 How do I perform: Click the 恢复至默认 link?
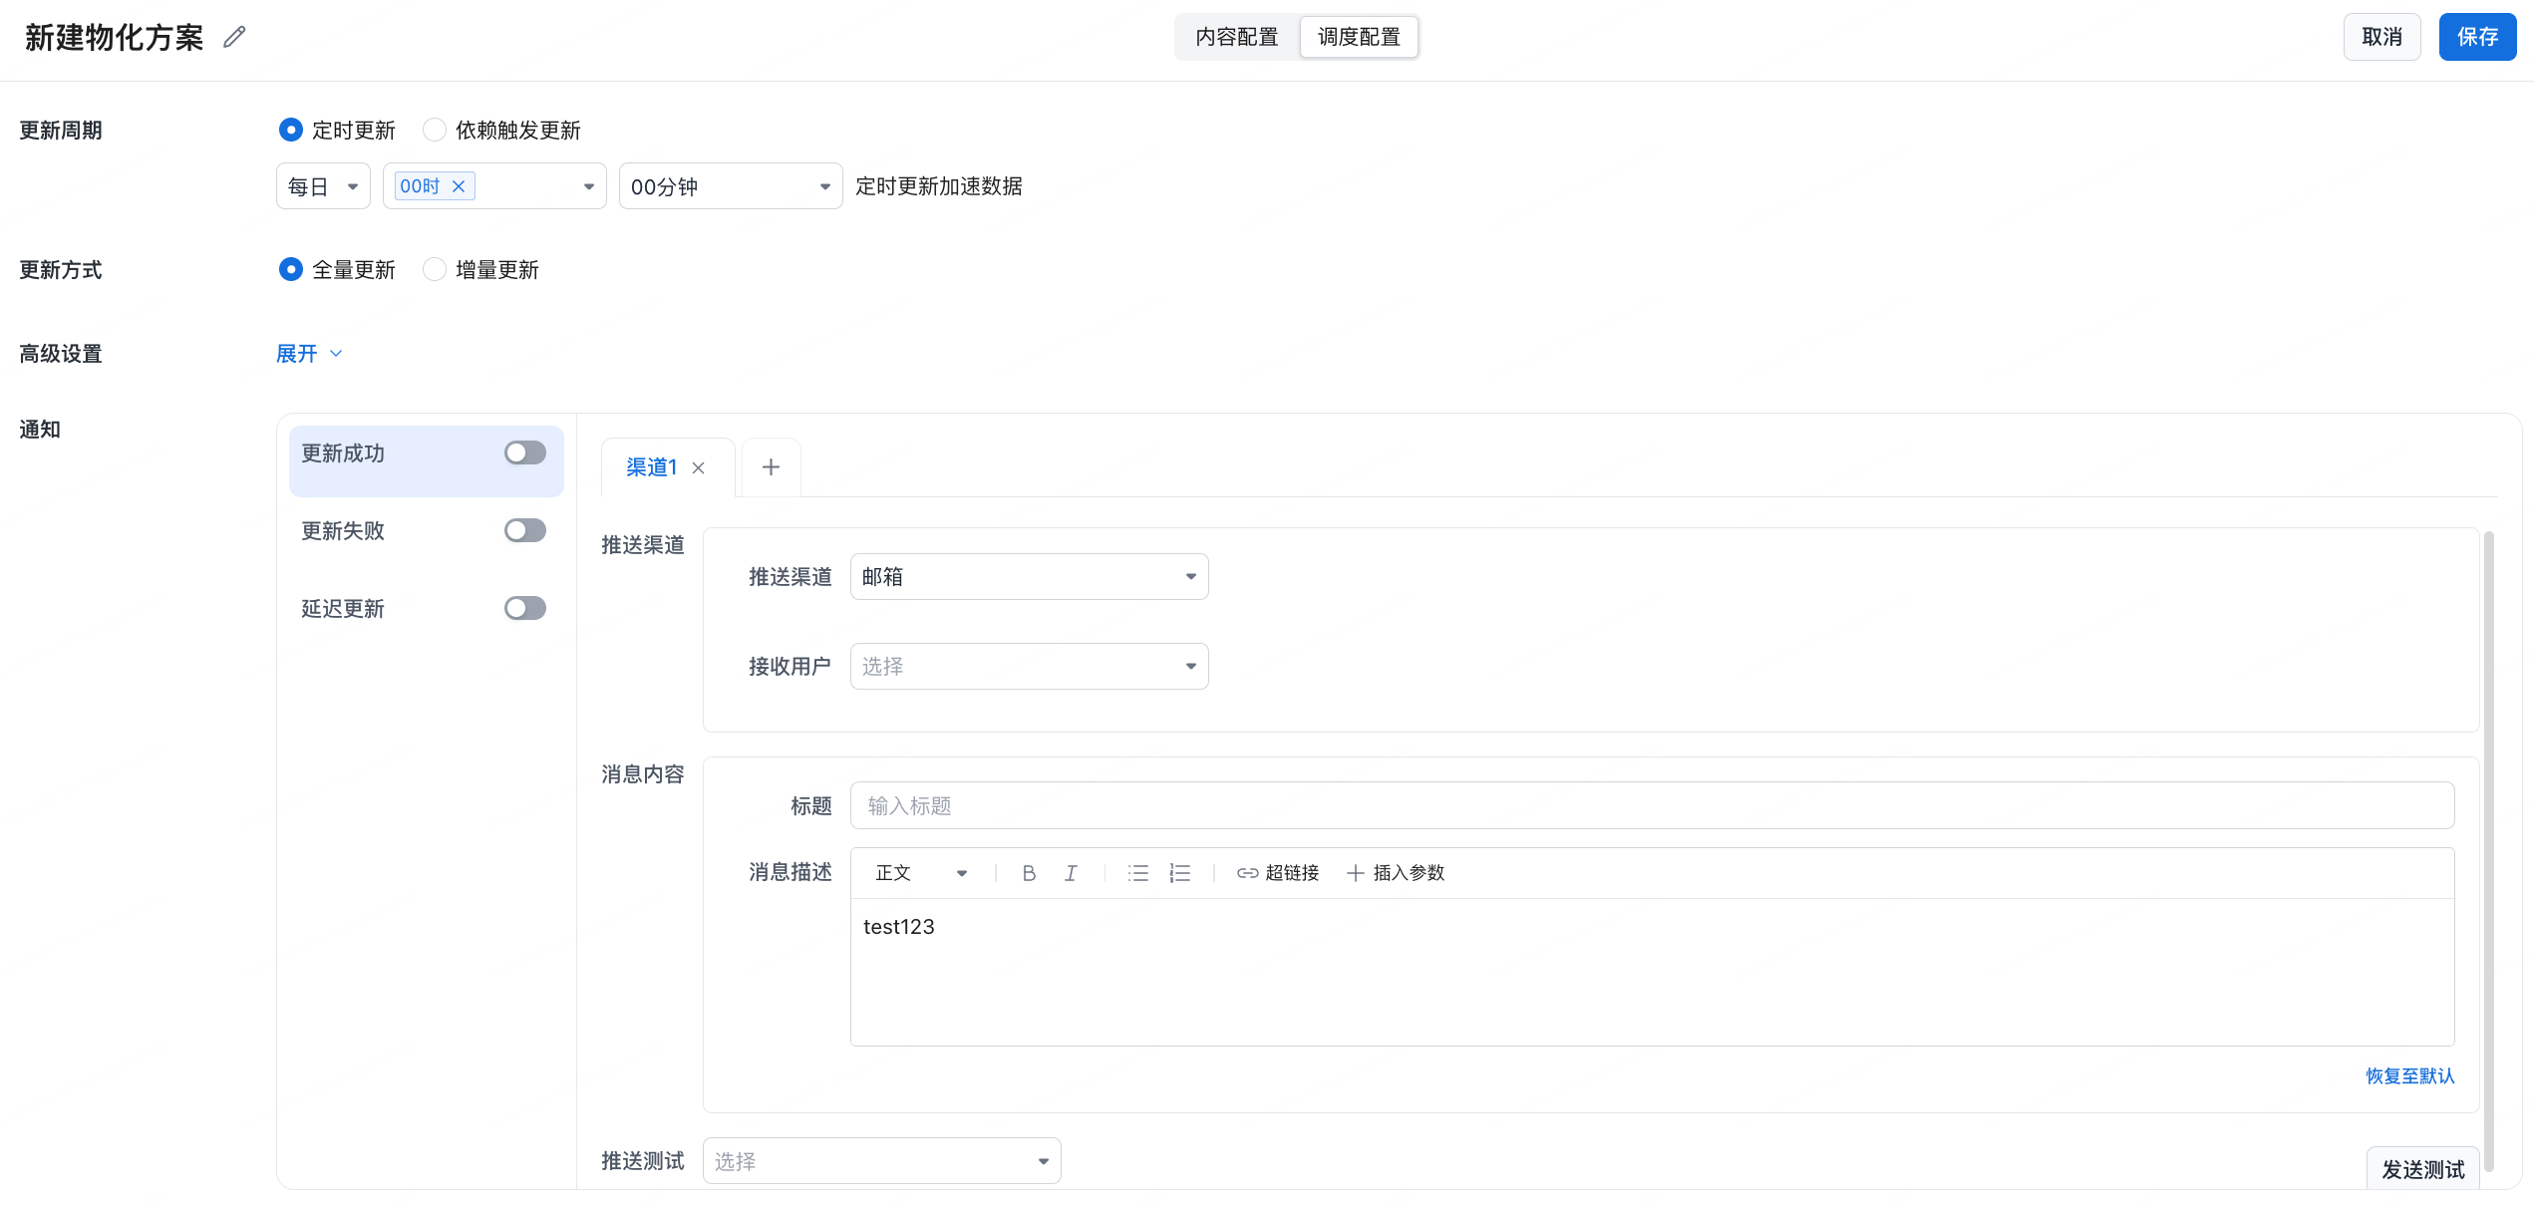pos(2409,1076)
